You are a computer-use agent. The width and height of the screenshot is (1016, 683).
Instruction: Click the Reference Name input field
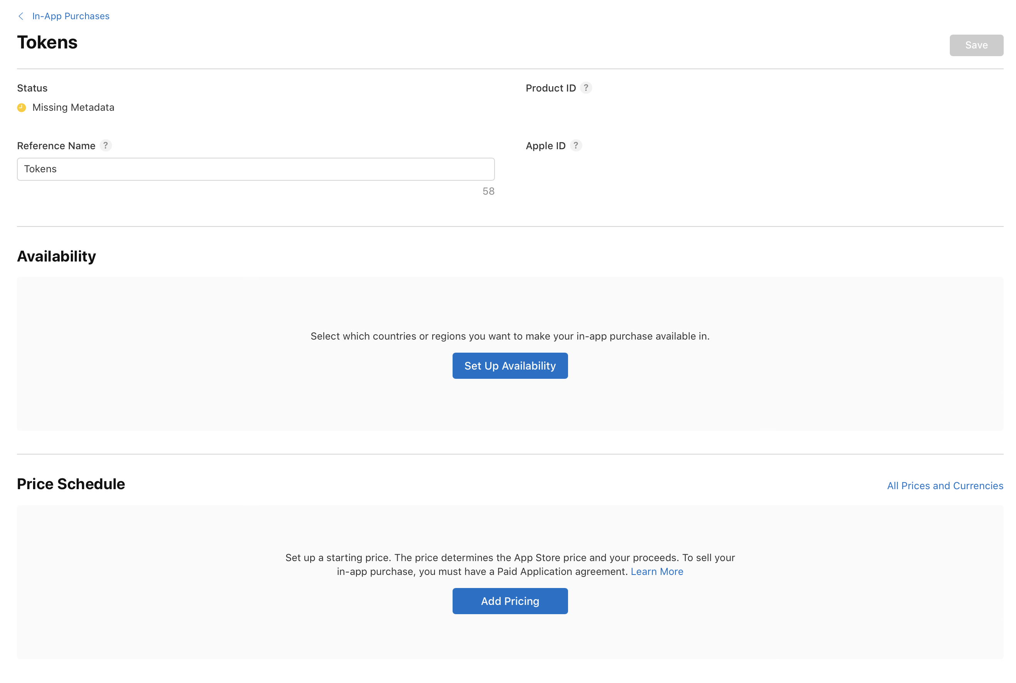(256, 169)
